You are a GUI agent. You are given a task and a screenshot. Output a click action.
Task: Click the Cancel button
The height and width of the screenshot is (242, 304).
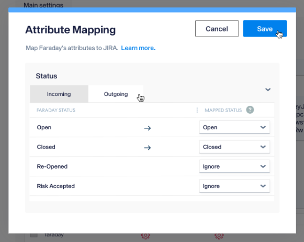[217, 29]
